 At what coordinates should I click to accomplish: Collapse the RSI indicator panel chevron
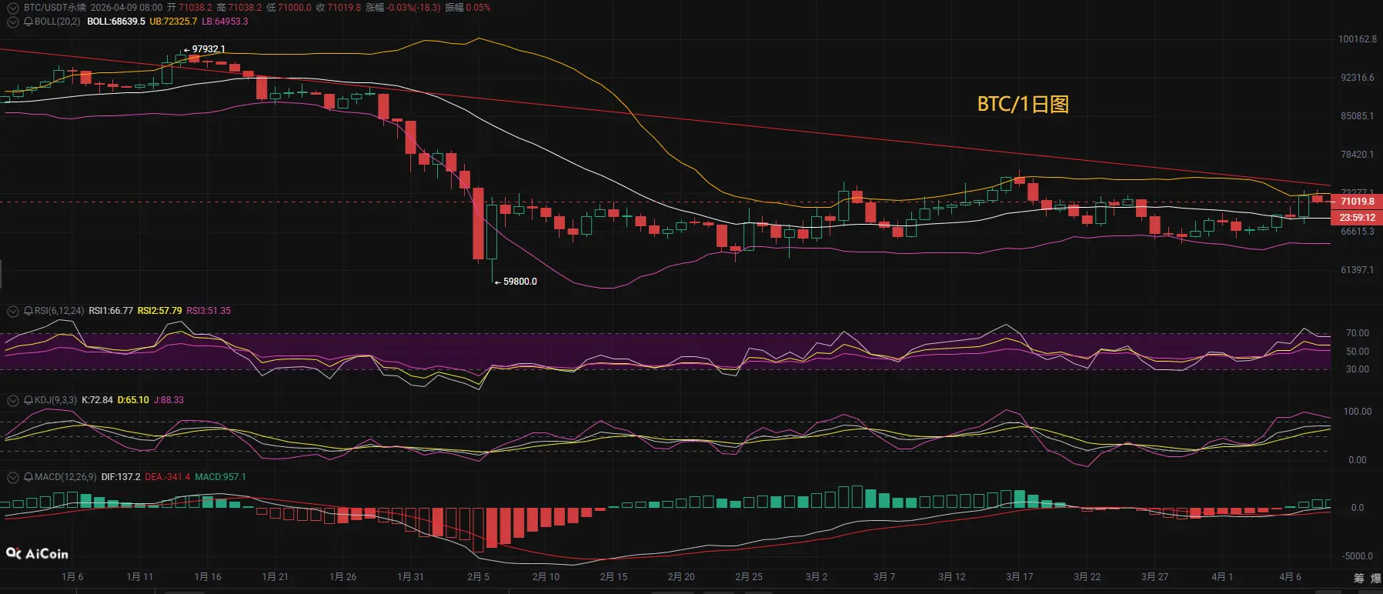click(x=13, y=311)
